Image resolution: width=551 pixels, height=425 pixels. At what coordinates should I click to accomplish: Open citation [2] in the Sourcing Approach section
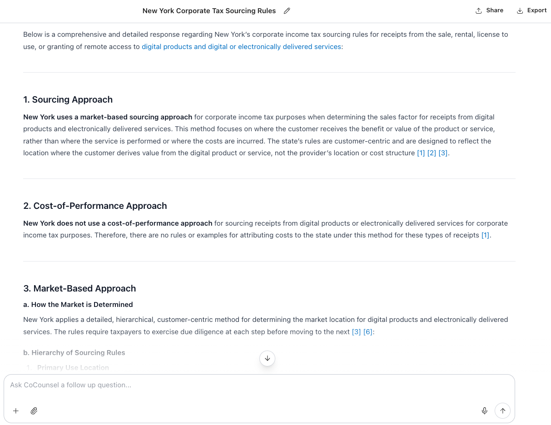[x=432, y=153]
